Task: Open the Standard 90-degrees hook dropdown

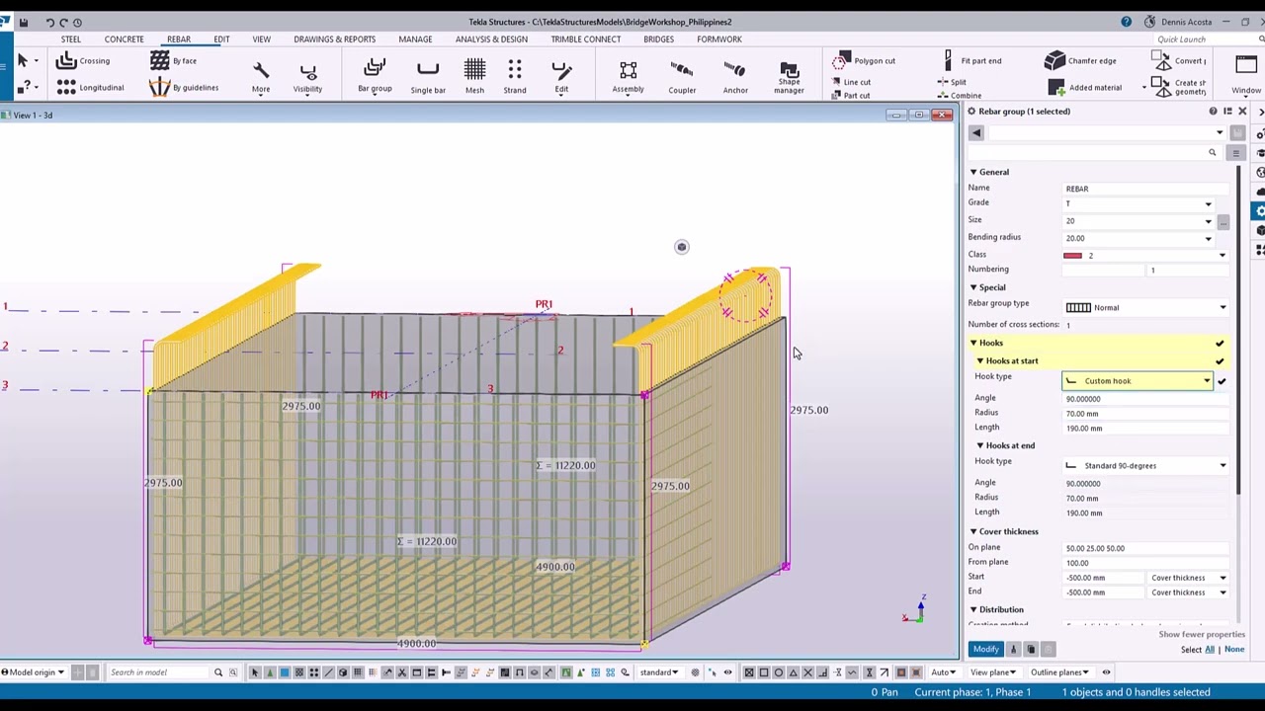Action: click(1223, 466)
